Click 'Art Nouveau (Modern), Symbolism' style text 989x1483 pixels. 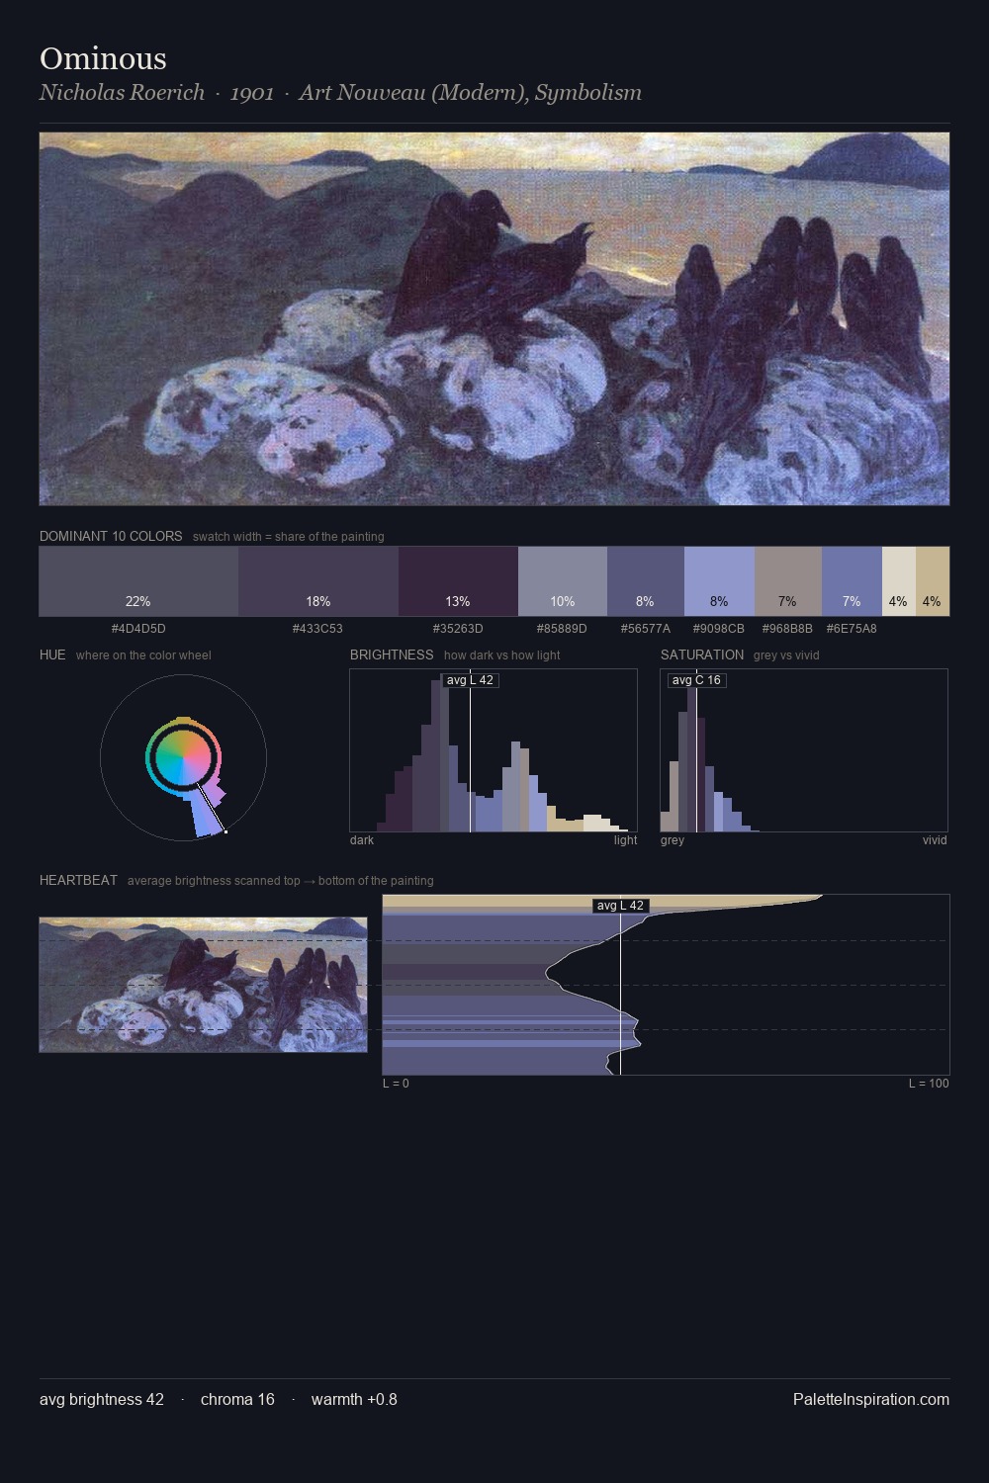tap(471, 93)
